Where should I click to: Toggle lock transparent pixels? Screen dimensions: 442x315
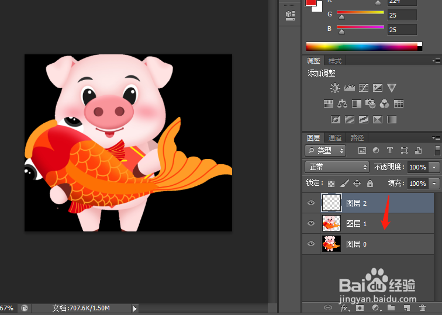(x=331, y=184)
